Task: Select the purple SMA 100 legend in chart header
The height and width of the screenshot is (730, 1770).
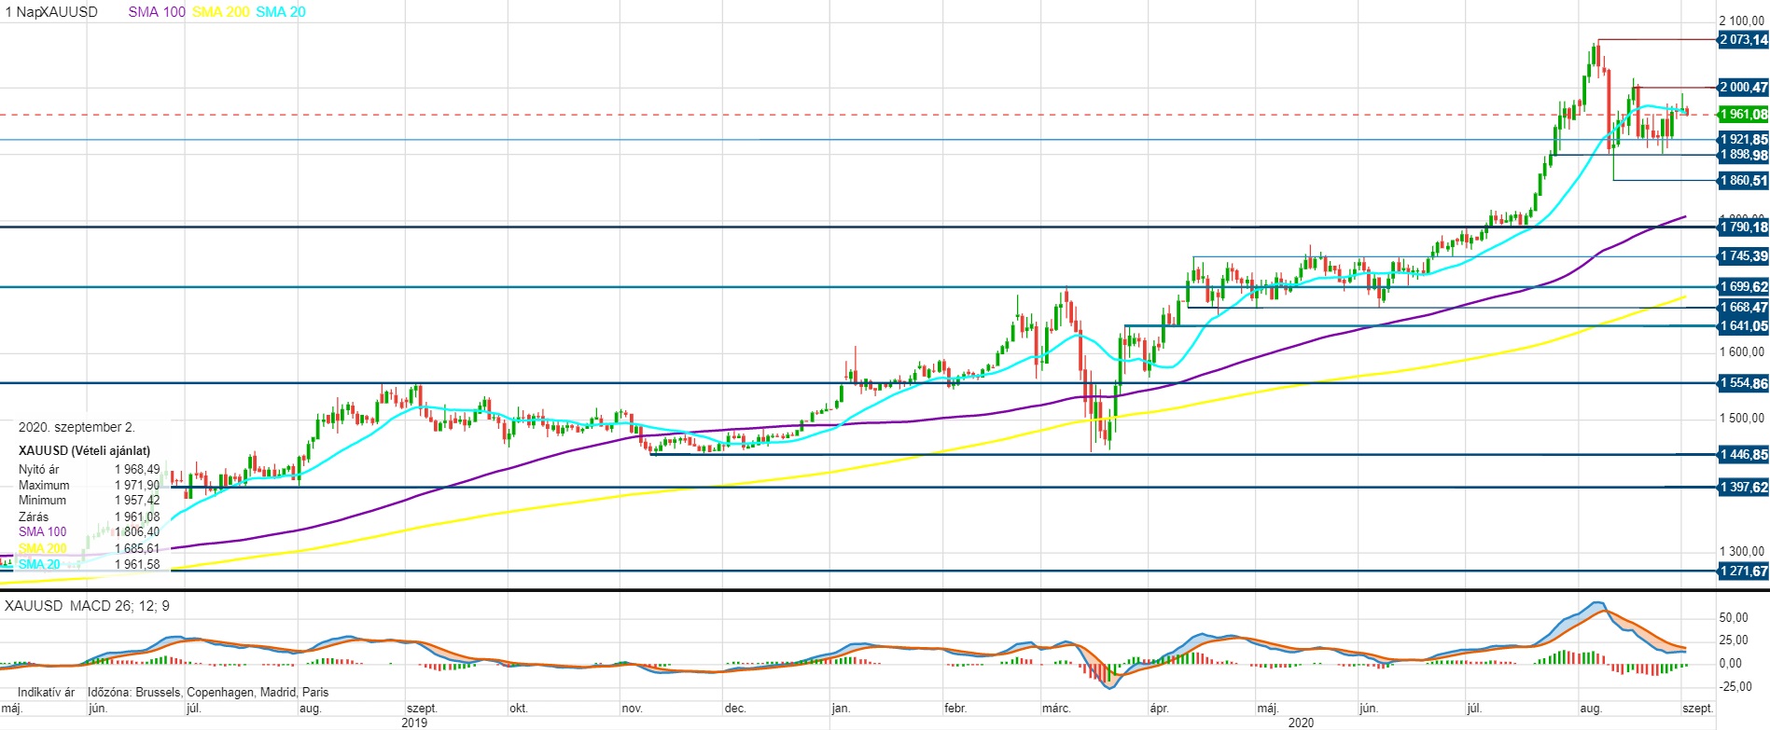Action: point(157,12)
